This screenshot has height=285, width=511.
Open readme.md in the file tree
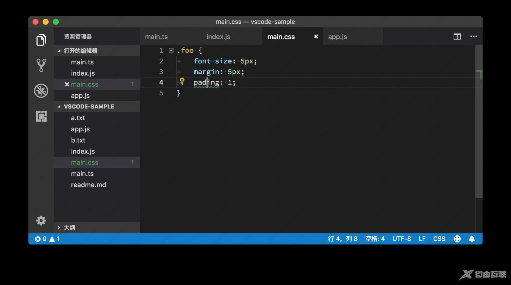[x=97, y=185]
